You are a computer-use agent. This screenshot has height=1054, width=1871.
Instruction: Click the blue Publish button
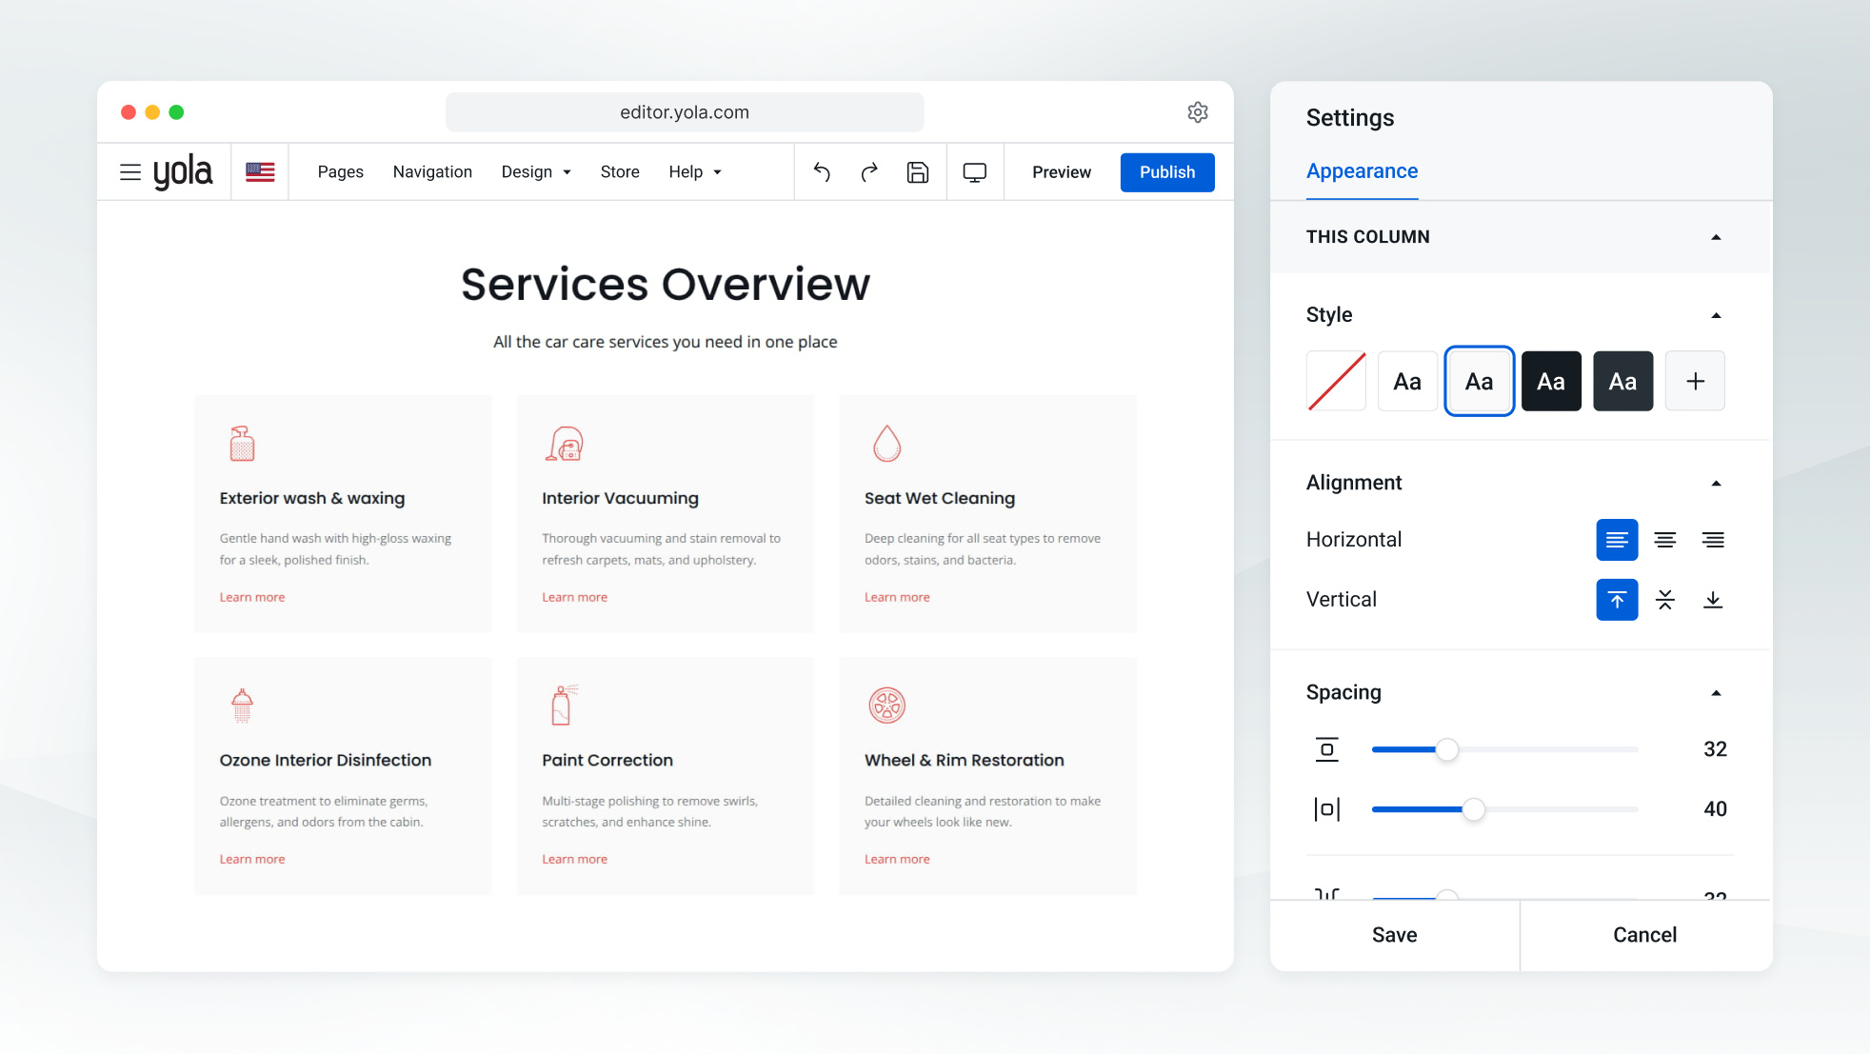pyautogui.click(x=1167, y=172)
